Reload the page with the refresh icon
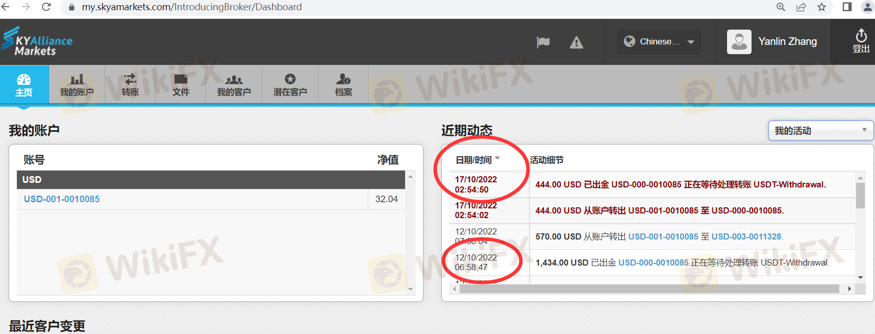 46,7
